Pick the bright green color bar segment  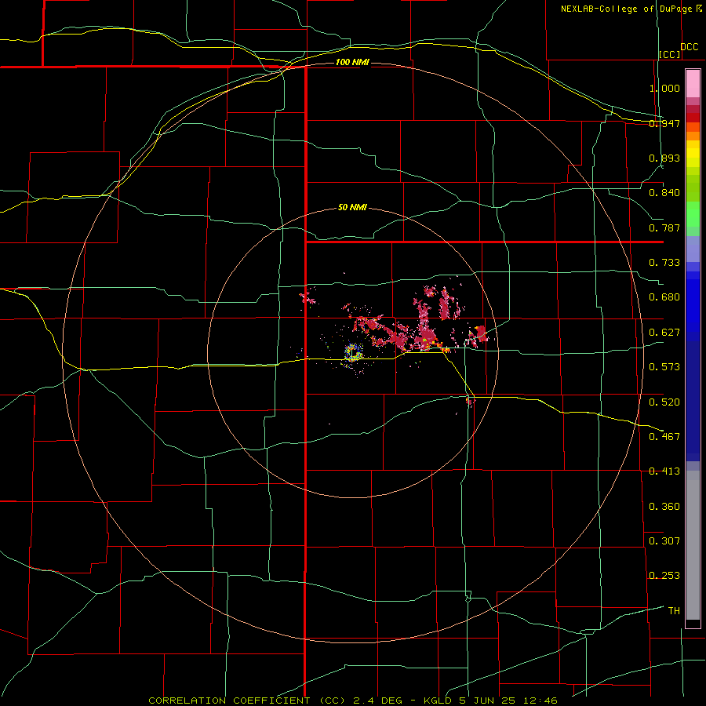pyautogui.click(x=693, y=214)
